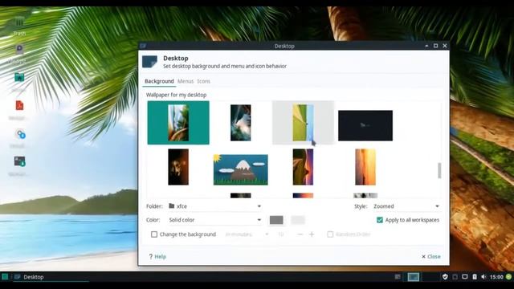Screen dimensions: 514x289
Task: Select the purple sunset field wallpaper thumbnail
Action: coord(303,167)
